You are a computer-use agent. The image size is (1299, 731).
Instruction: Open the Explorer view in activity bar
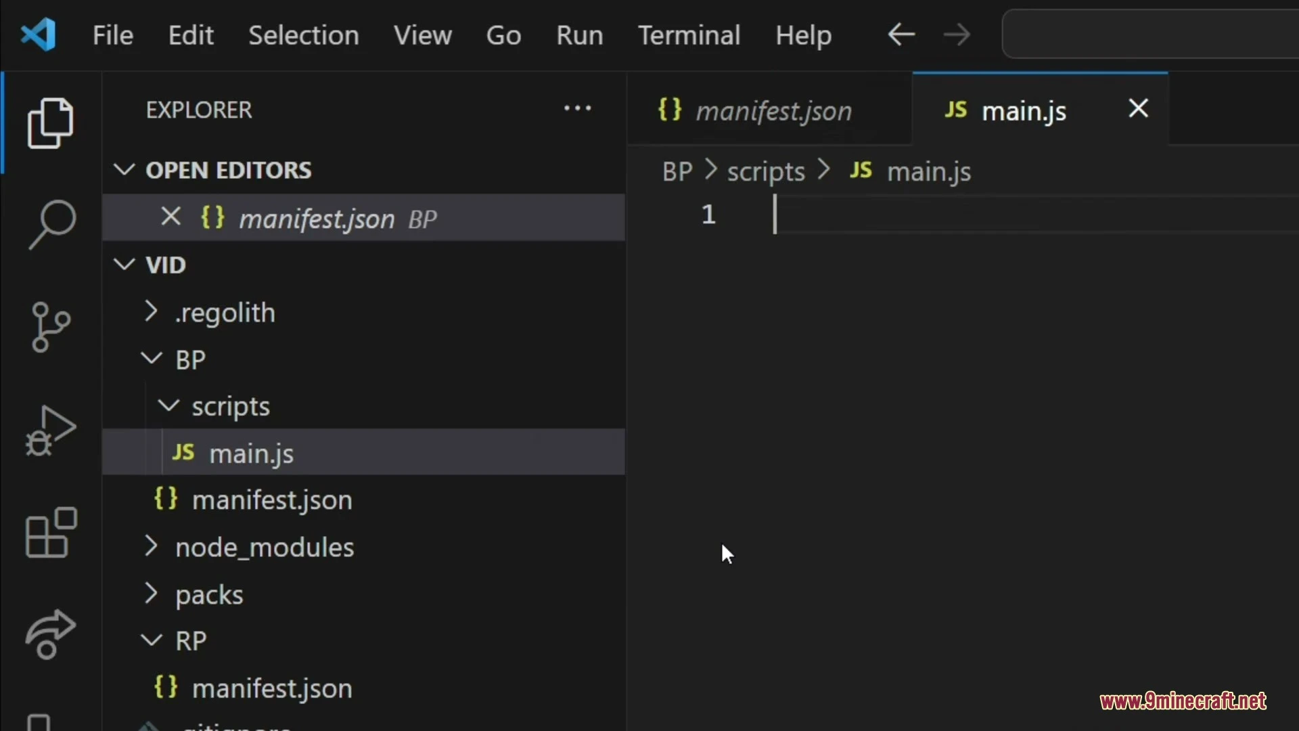51,123
